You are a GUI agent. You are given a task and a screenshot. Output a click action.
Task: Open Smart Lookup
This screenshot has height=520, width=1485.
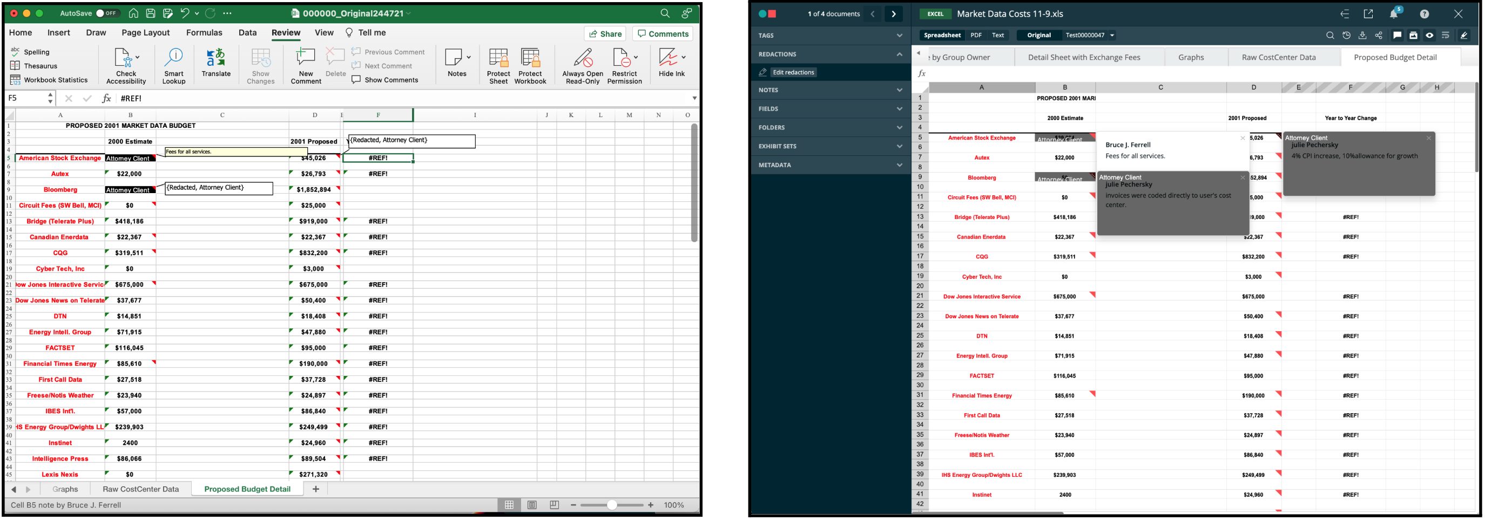click(173, 66)
